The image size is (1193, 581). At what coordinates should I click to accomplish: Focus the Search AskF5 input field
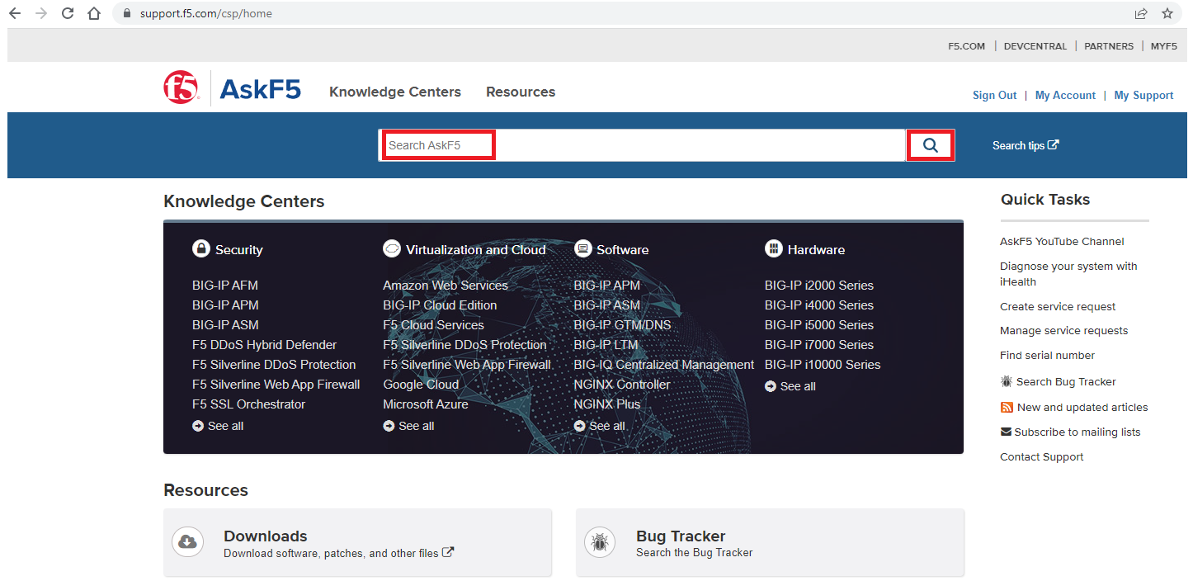(642, 145)
